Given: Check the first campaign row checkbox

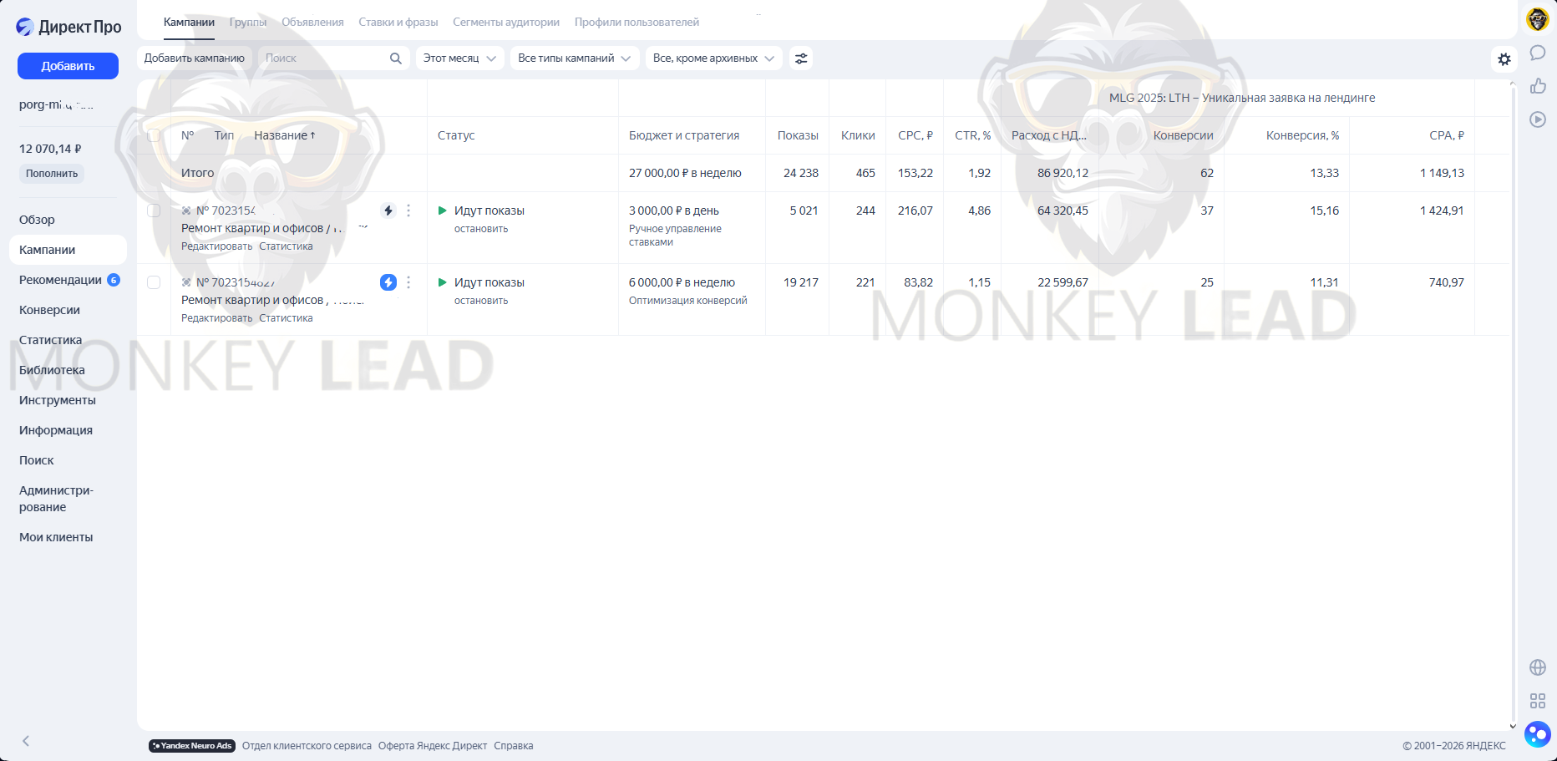Looking at the screenshot, I should [x=154, y=211].
